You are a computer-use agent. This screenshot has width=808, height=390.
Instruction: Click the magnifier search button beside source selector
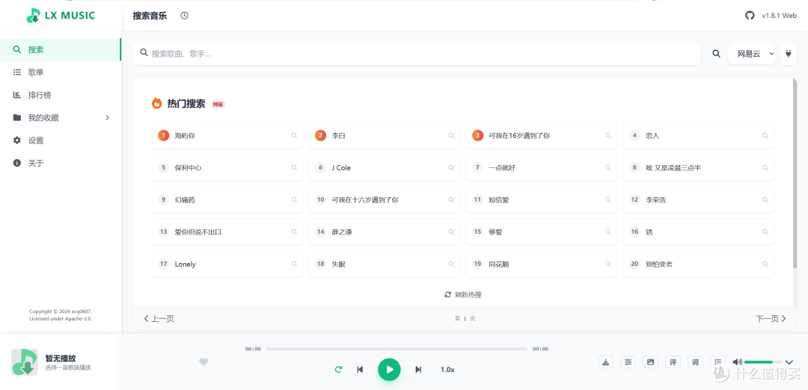pos(716,54)
